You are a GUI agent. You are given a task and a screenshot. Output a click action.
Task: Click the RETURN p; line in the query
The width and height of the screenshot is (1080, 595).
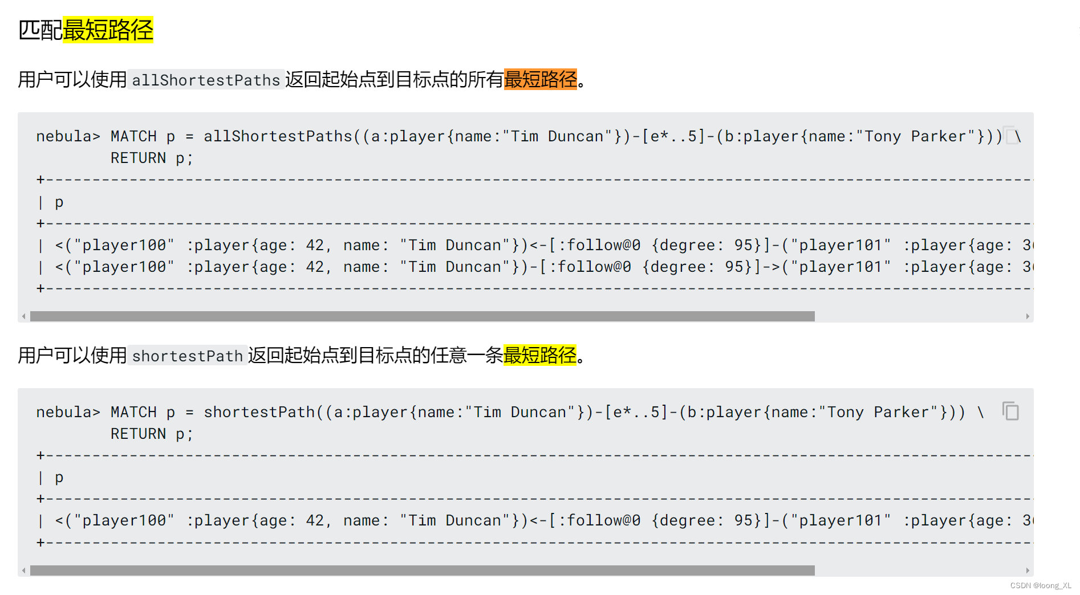(151, 158)
